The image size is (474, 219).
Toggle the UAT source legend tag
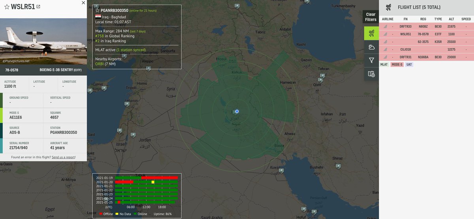click(409, 64)
